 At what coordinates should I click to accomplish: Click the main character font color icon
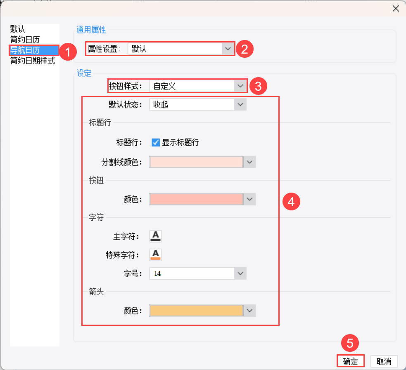pyautogui.click(x=155, y=236)
